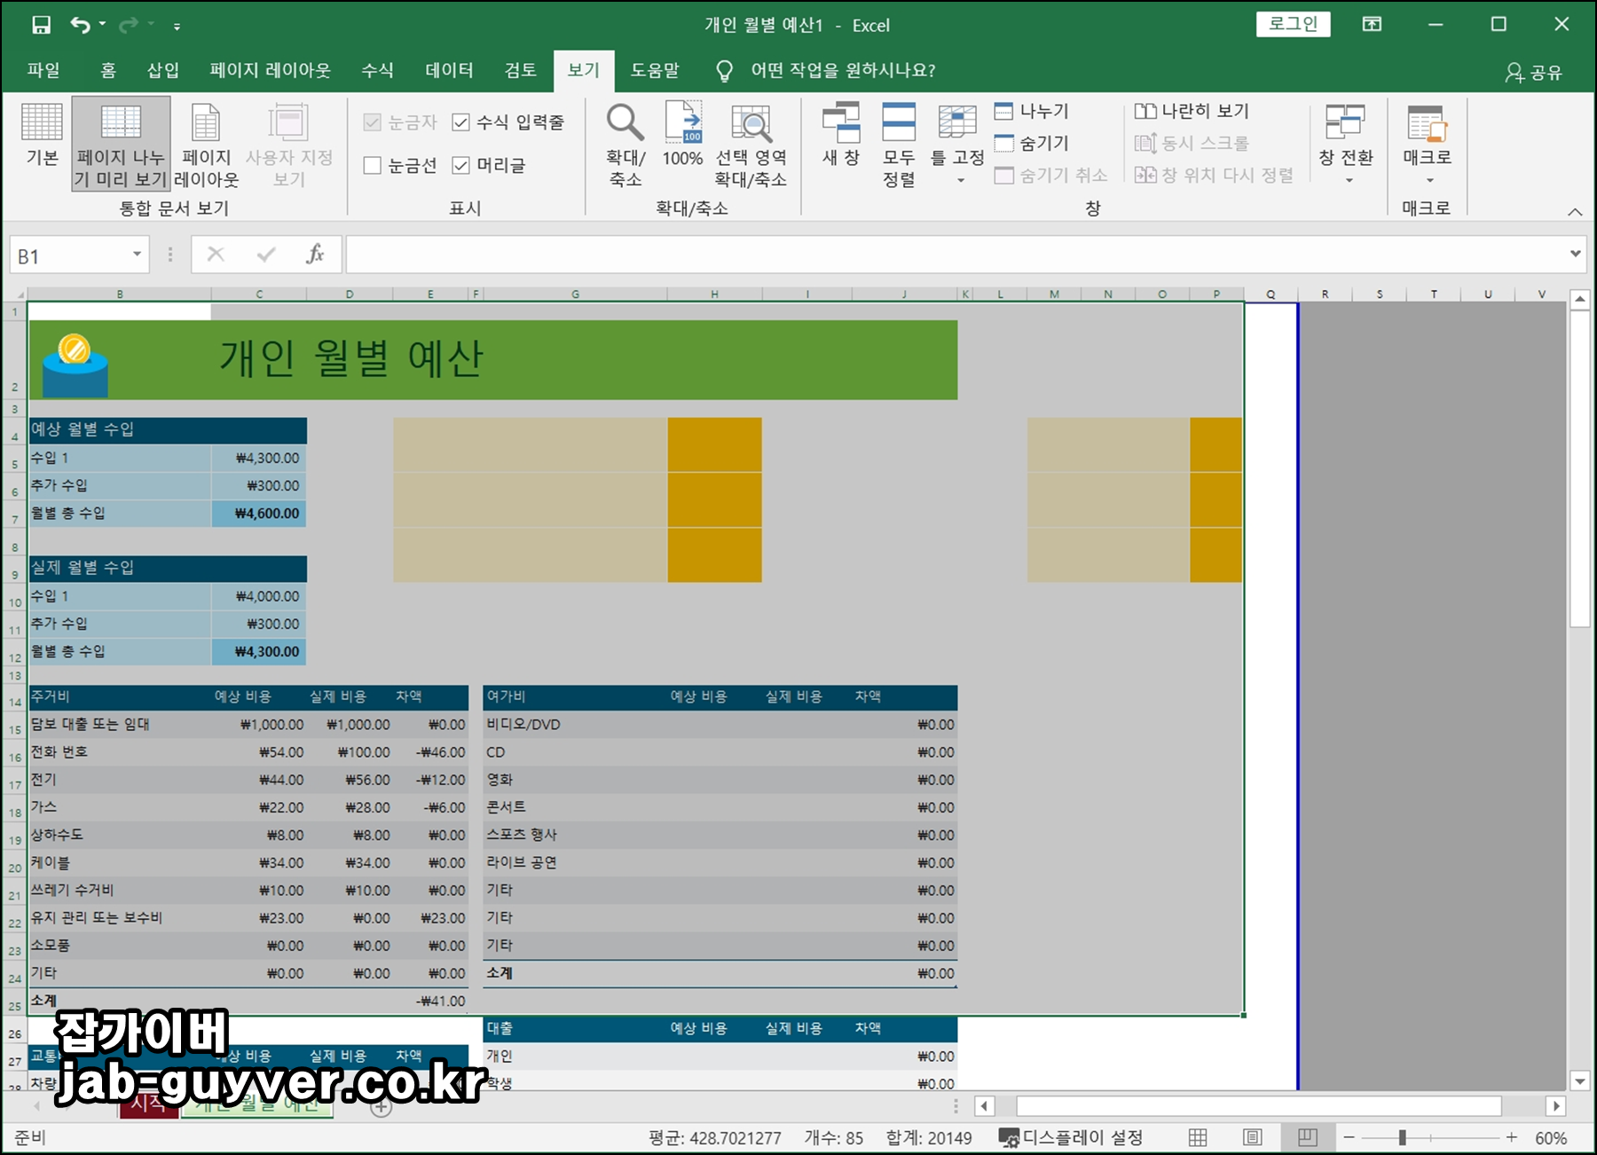Click 선택 영역 확대/축소 icon
The image size is (1597, 1155).
751,144
